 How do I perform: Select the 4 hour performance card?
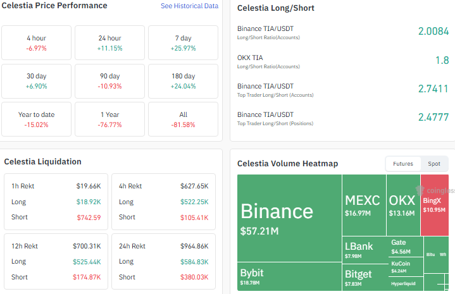[36, 42]
